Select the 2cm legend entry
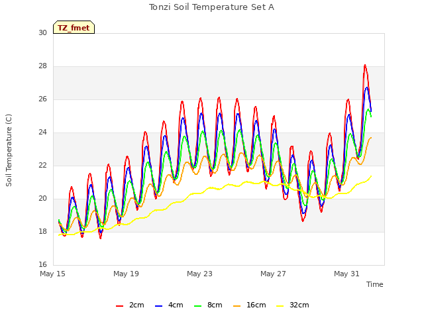 [130, 305]
